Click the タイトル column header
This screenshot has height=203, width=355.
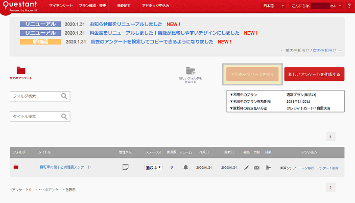pos(44,152)
